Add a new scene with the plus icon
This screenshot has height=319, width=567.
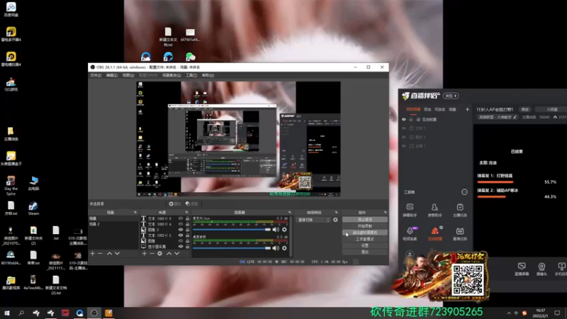[93, 254]
